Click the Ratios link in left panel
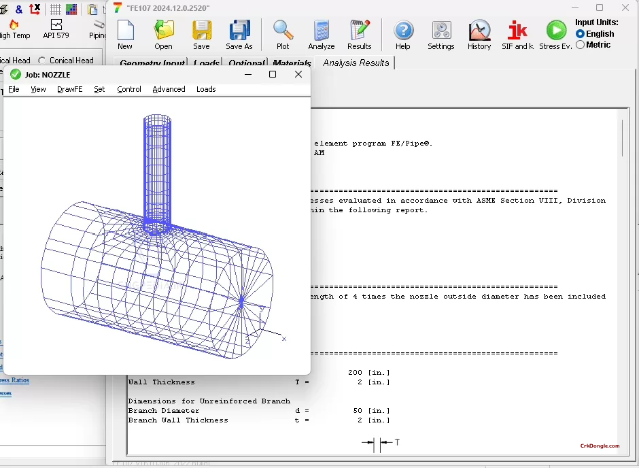 point(15,380)
